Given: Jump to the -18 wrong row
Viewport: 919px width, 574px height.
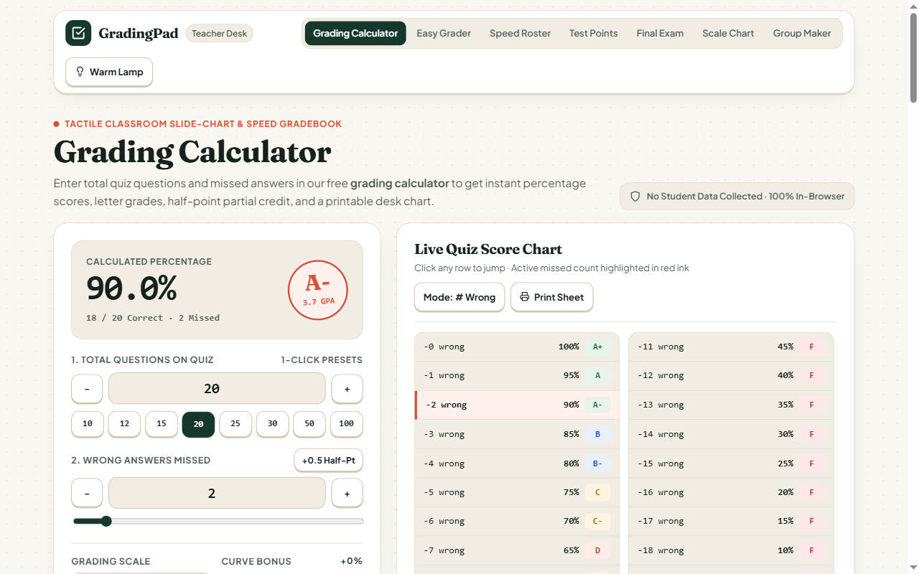Looking at the screenshot, I should [731, 550].
